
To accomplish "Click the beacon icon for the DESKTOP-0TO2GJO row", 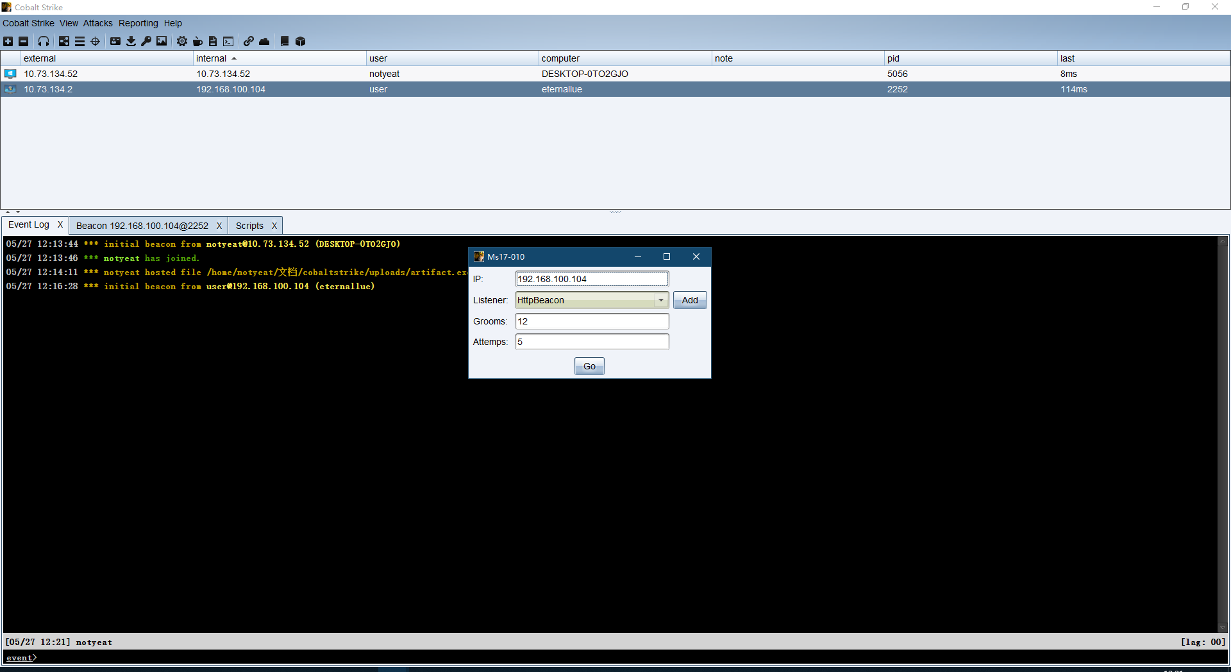I will point(10,74).
